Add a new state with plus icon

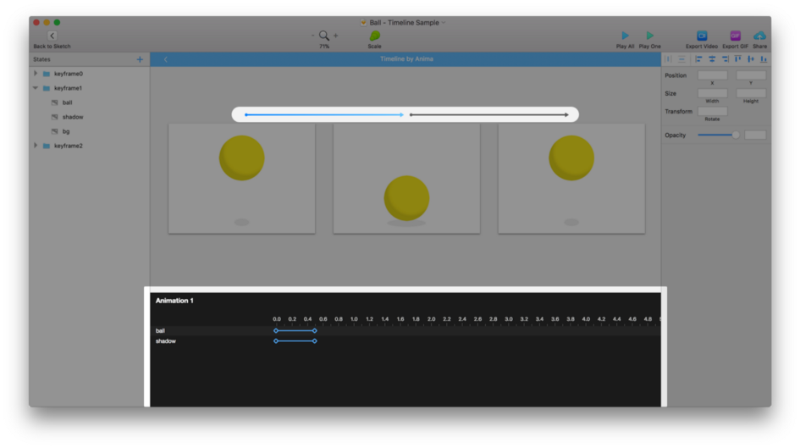tap(140, 59)
